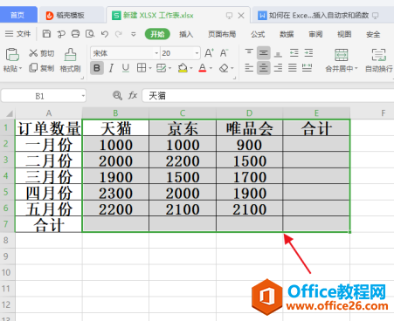This screenshot has width=394, height=321.
Task: Switch to the 页面布局 Page Layout tab
Action: coord(222,34)
